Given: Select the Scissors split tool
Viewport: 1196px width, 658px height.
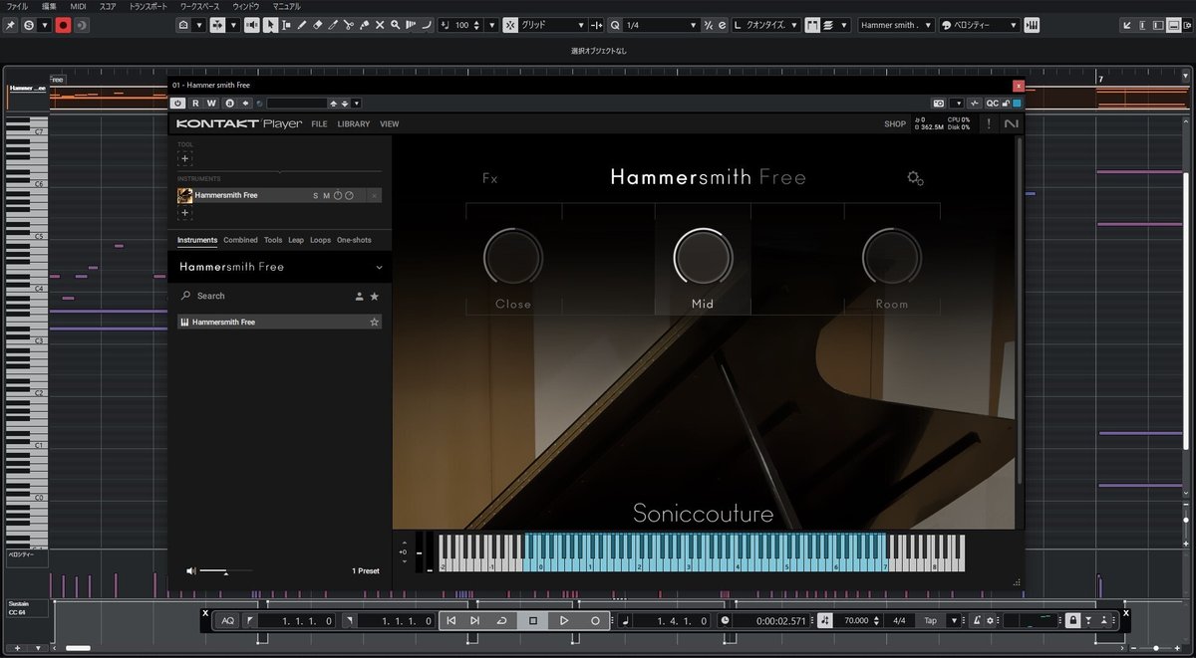Looking at the screenshot, I should click(349, 24).
